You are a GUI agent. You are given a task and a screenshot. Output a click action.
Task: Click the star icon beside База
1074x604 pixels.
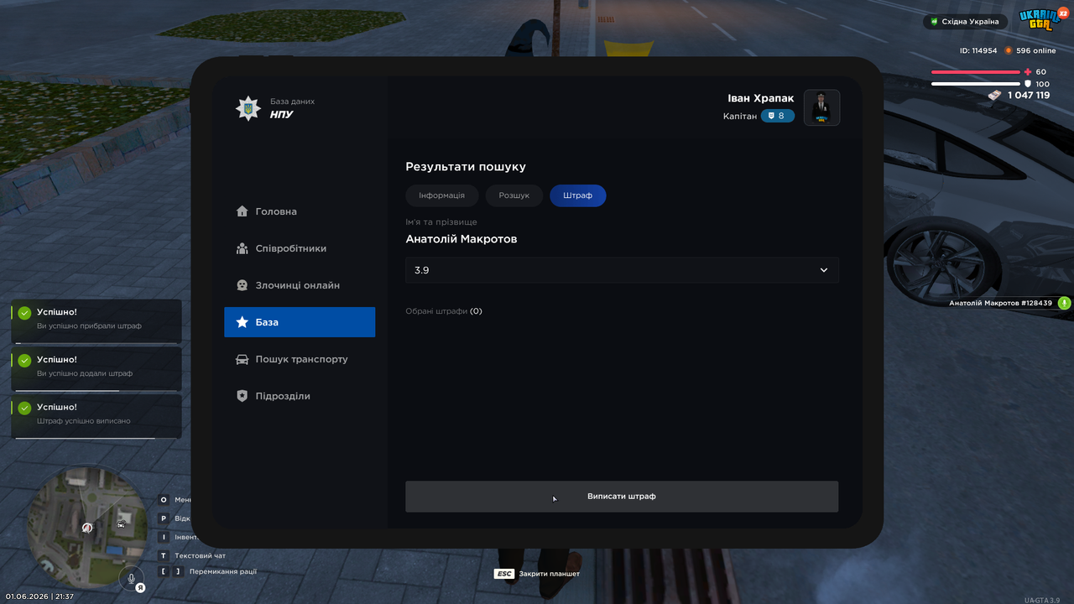point(242,322)
